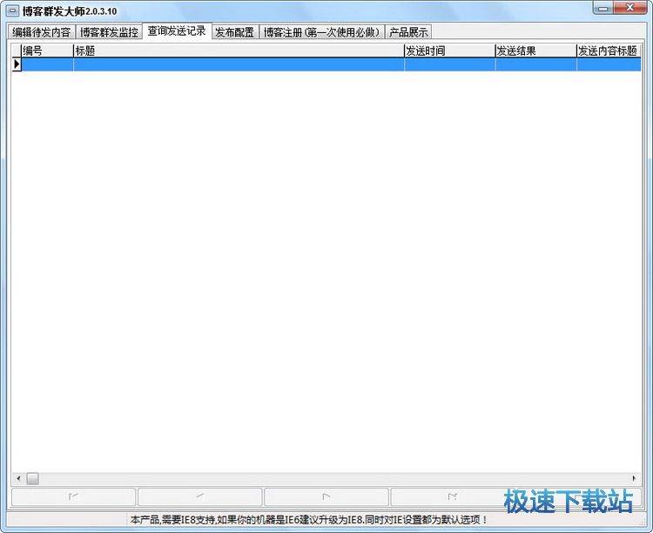Click the app icon in title bar
The height and width of the screenshot is (533, 653).
pyautogui.click(x=12, y=10)
